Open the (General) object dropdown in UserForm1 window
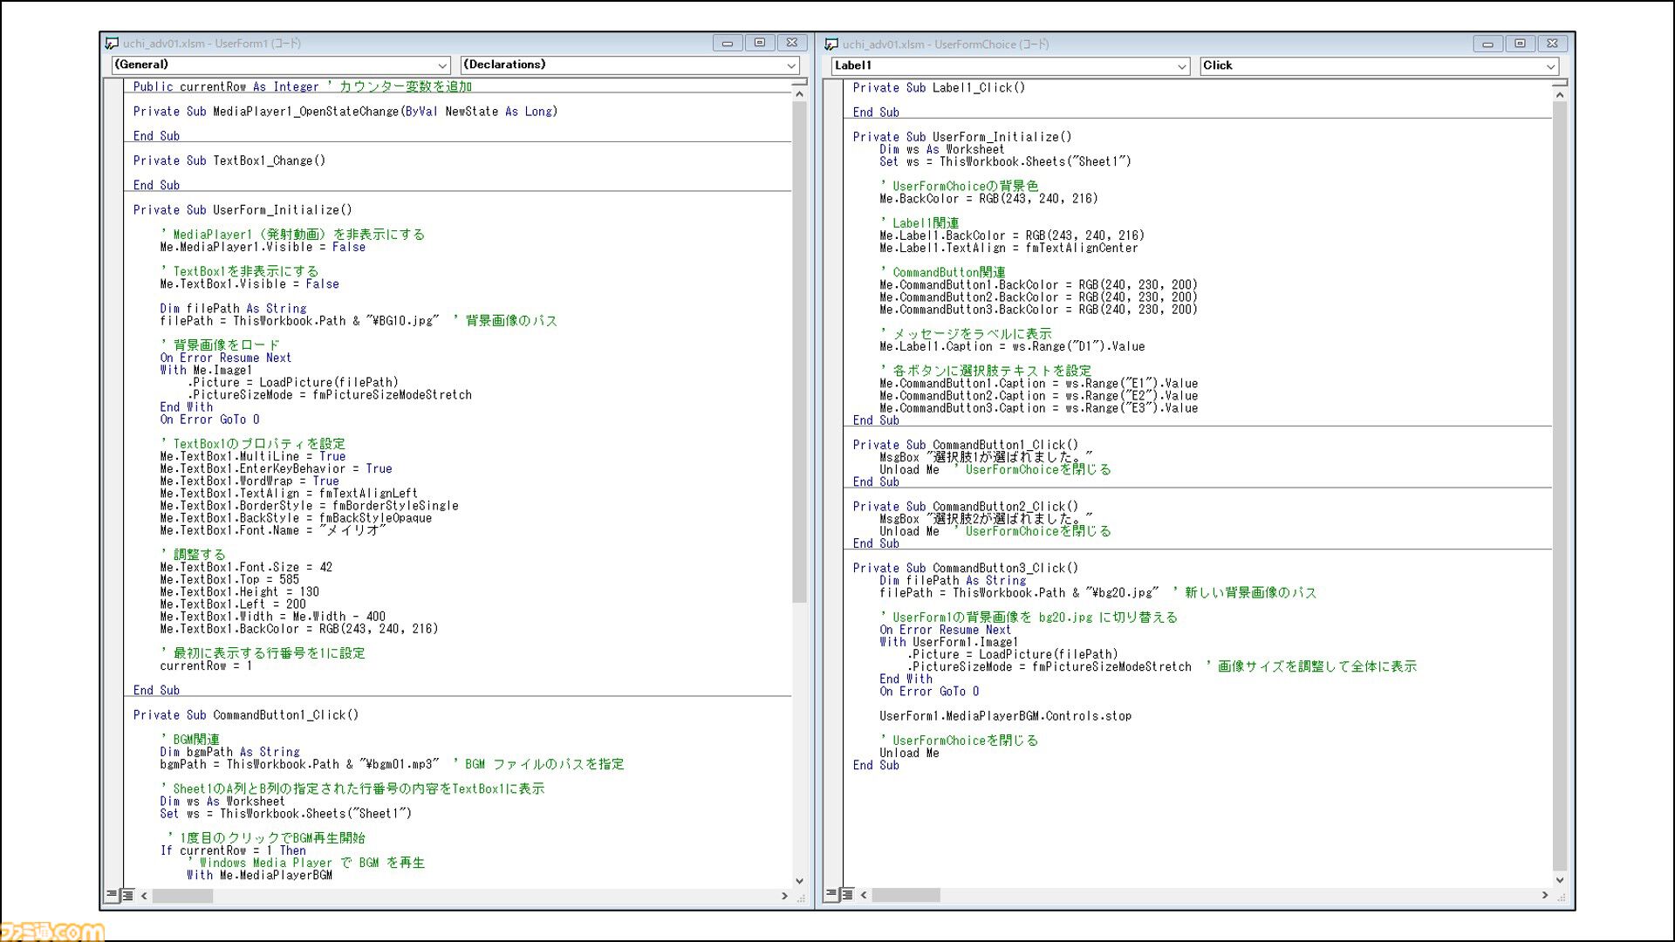 280,65
